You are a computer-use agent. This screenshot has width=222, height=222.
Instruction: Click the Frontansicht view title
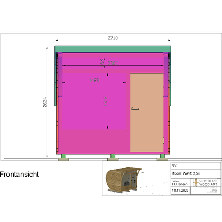coord(19,175)
